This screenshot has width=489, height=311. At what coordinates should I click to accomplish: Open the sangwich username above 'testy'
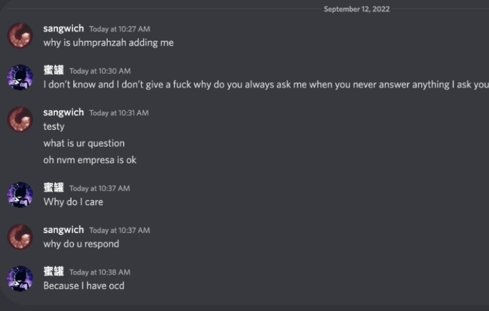coord(63,112)
